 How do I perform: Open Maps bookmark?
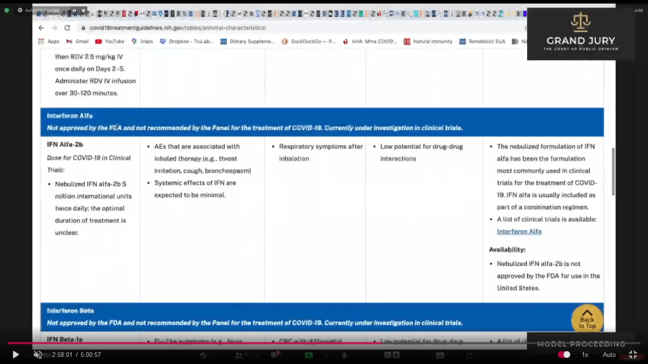point(142,42)
